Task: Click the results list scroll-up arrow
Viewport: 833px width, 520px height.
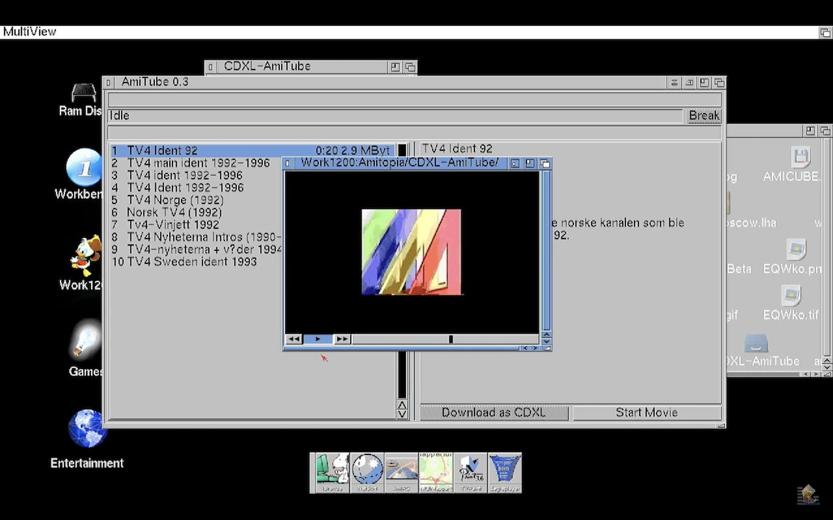Action: click(x=402, y=404)
